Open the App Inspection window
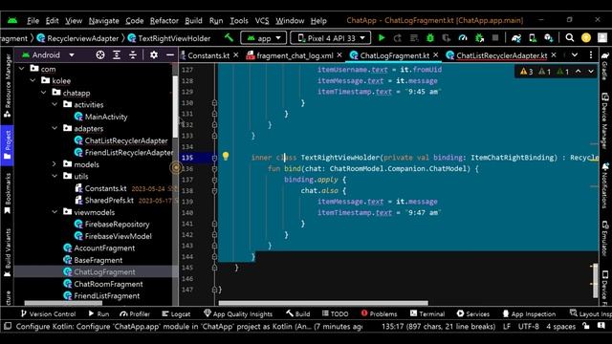 529,313
